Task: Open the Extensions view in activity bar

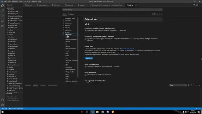Action: tap(3, 26)
